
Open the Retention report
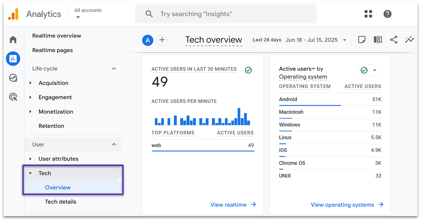[x=51, y=126]
